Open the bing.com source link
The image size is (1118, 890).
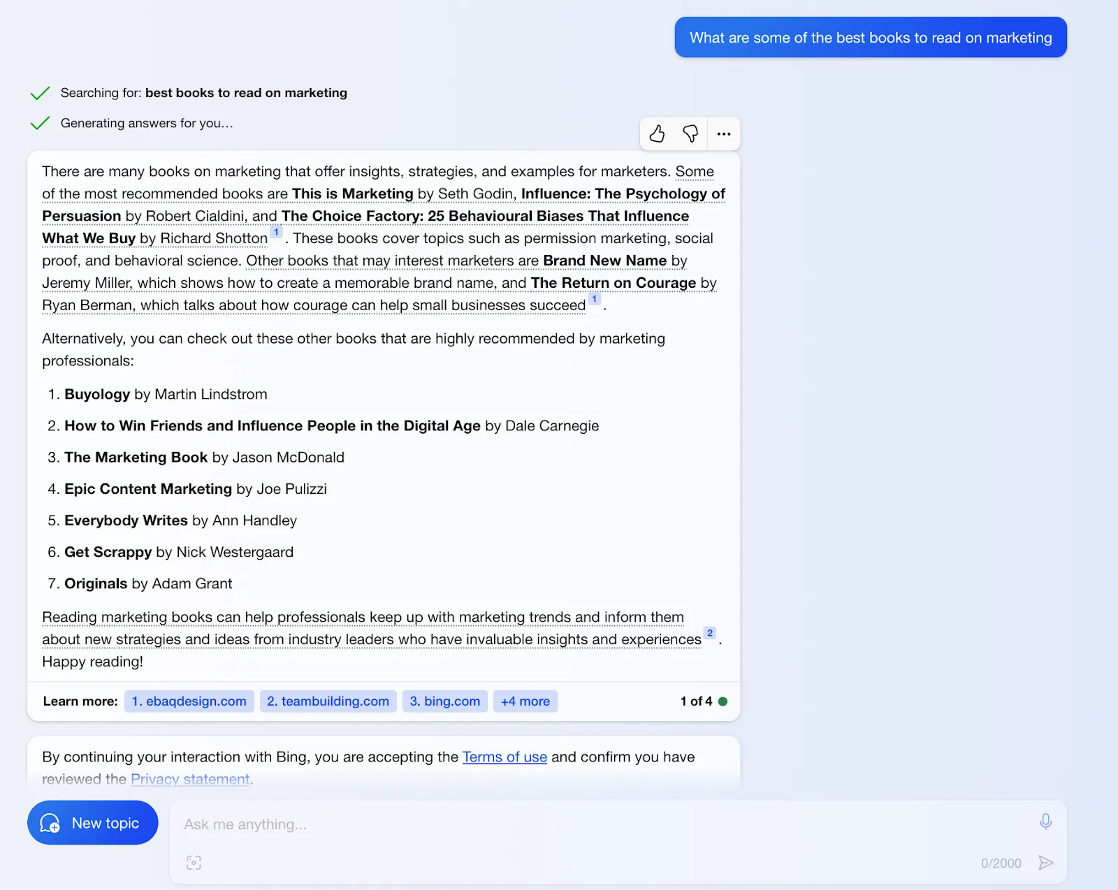click(x=445, y=701)
